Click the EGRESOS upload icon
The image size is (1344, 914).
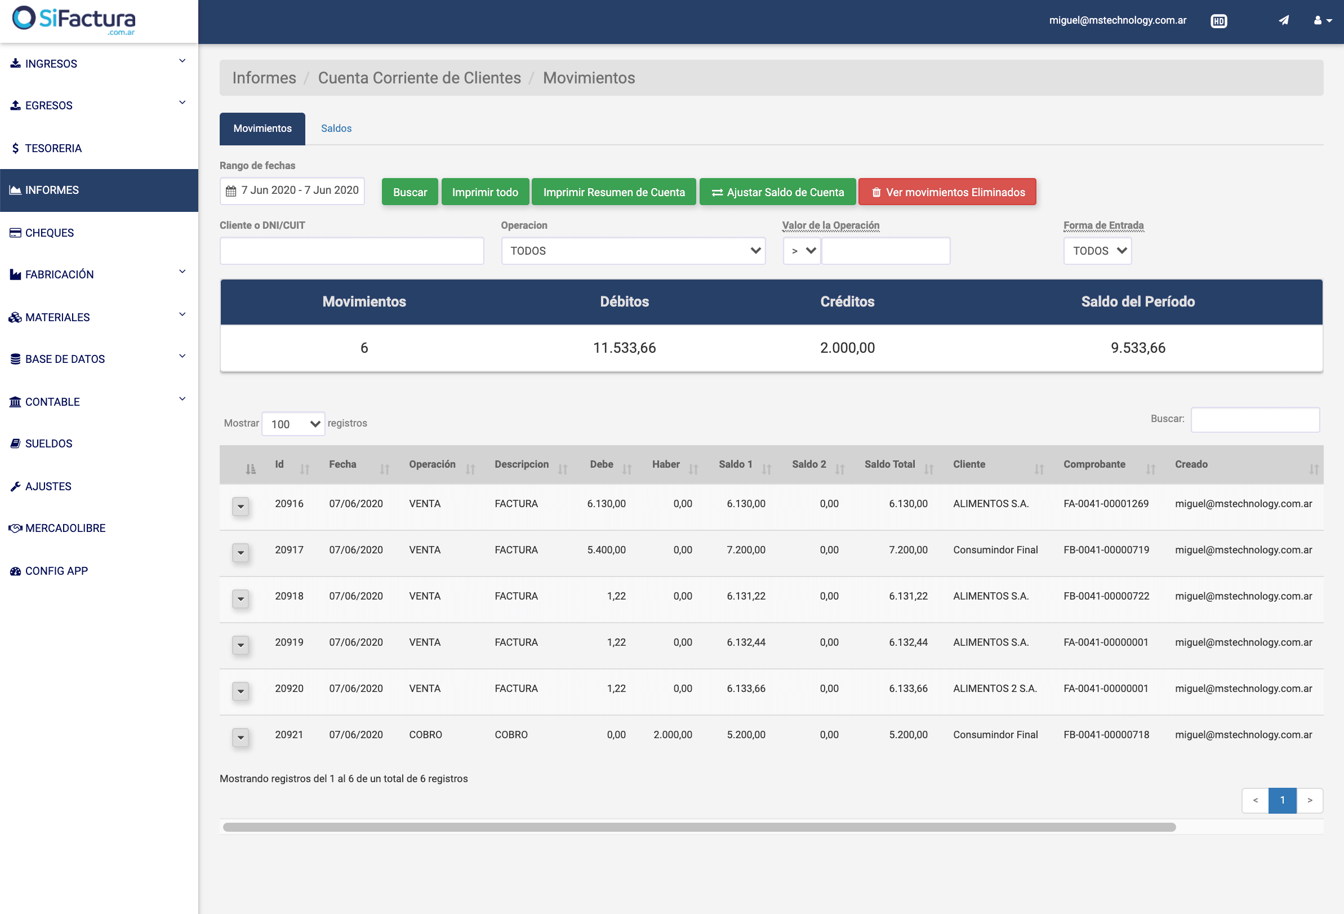16,105
